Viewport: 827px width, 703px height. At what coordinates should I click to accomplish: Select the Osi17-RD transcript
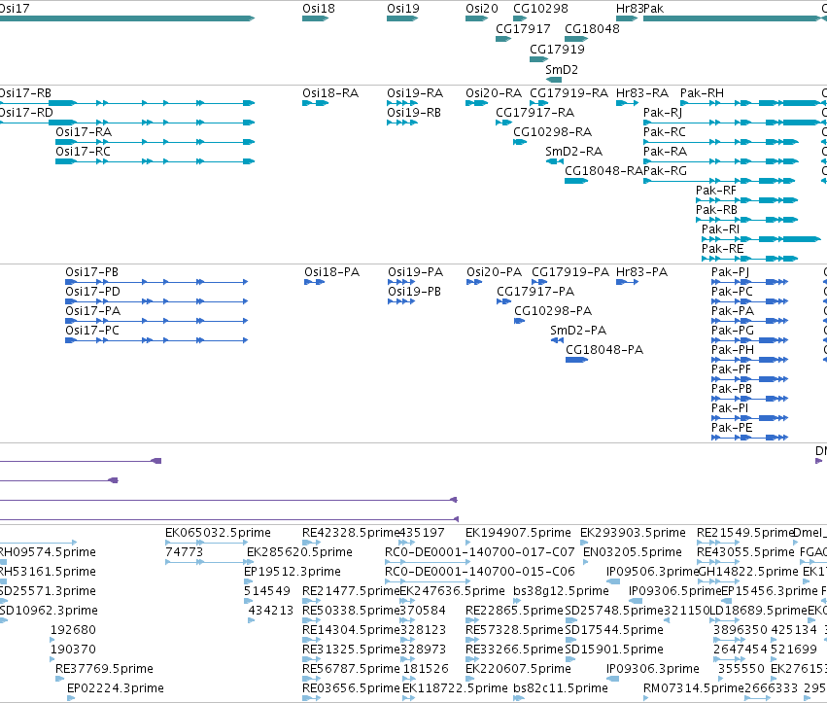click(x=127, y=123)
